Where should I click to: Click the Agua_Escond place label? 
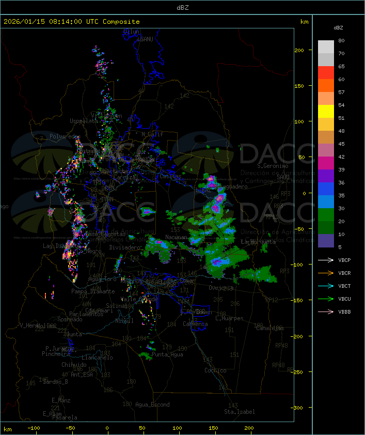click(152, 405)
